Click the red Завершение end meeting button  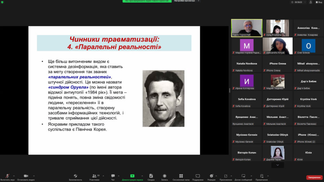tap(314, 177)
